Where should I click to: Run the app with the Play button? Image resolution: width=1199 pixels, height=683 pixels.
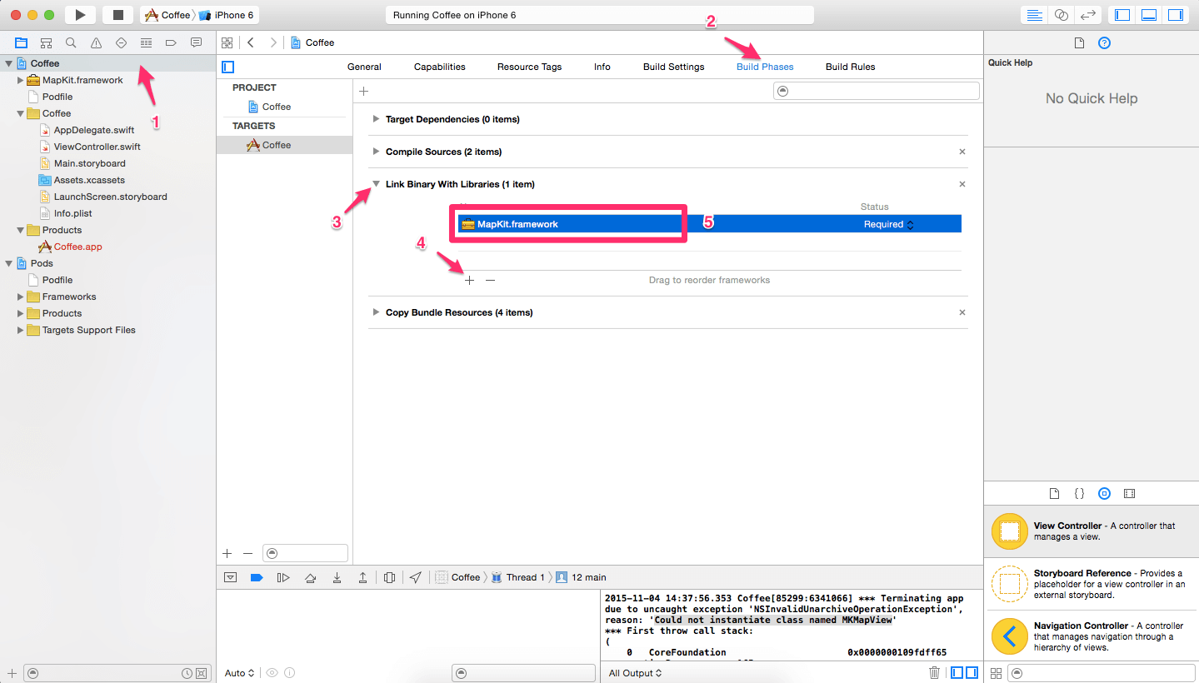(80, 15)
